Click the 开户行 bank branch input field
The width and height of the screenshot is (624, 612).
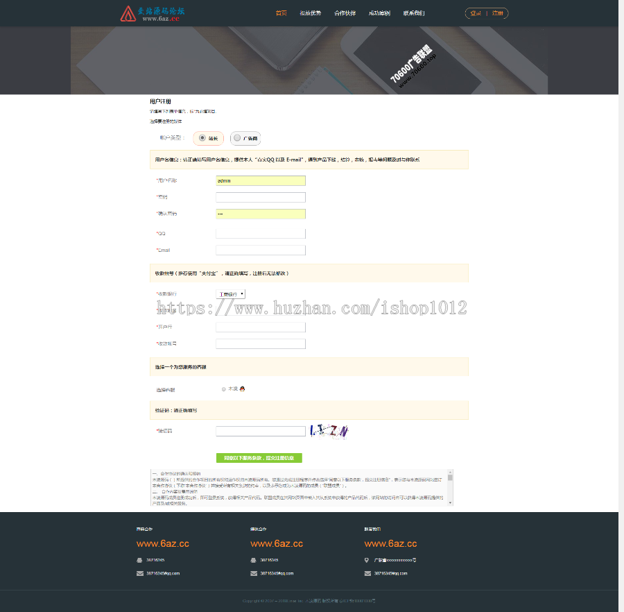point(261,327)
